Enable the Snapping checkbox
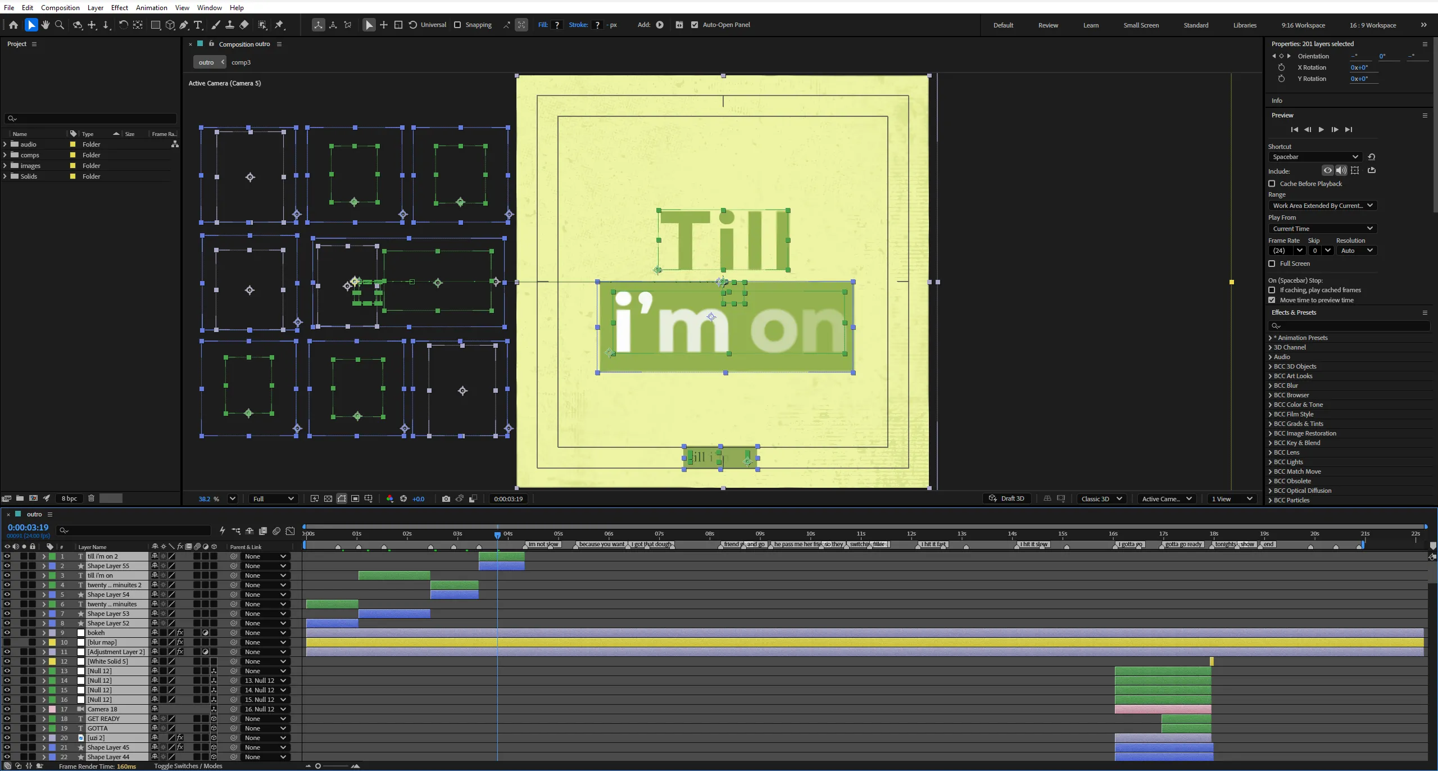Screen dimensions: 1438x771 [x=457, y=25]
